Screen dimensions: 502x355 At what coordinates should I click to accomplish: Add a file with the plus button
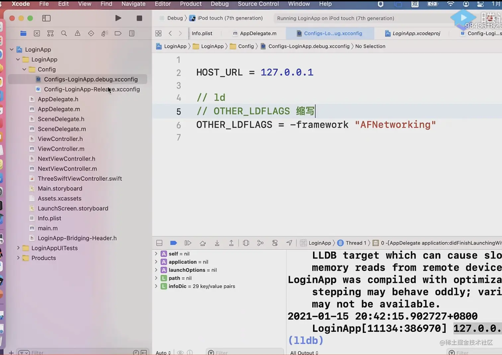pos(11,352)
